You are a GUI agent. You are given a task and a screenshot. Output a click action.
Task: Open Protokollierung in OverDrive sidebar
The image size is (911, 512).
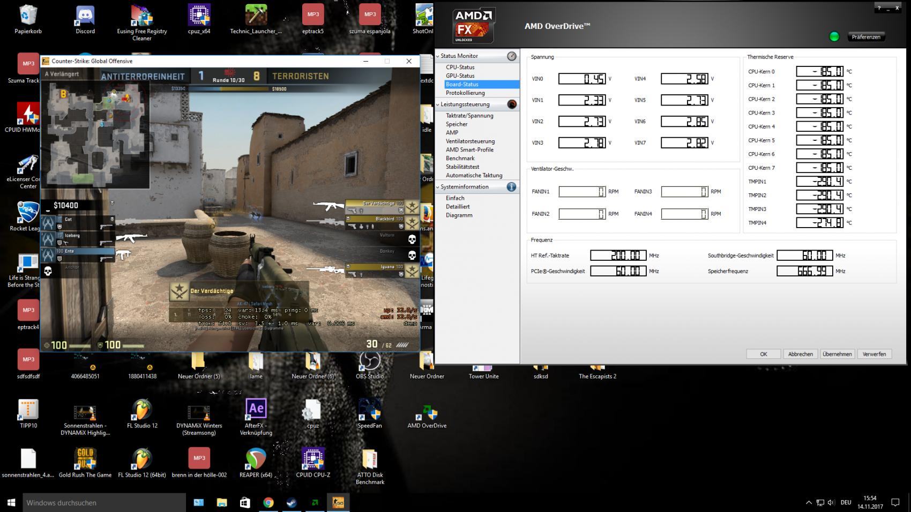coord(465,93)
